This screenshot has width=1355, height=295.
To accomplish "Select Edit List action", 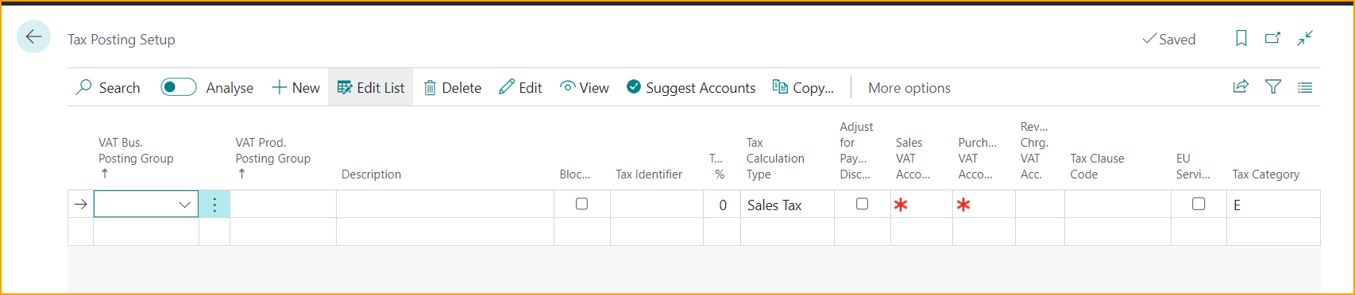I will [371, 87].
